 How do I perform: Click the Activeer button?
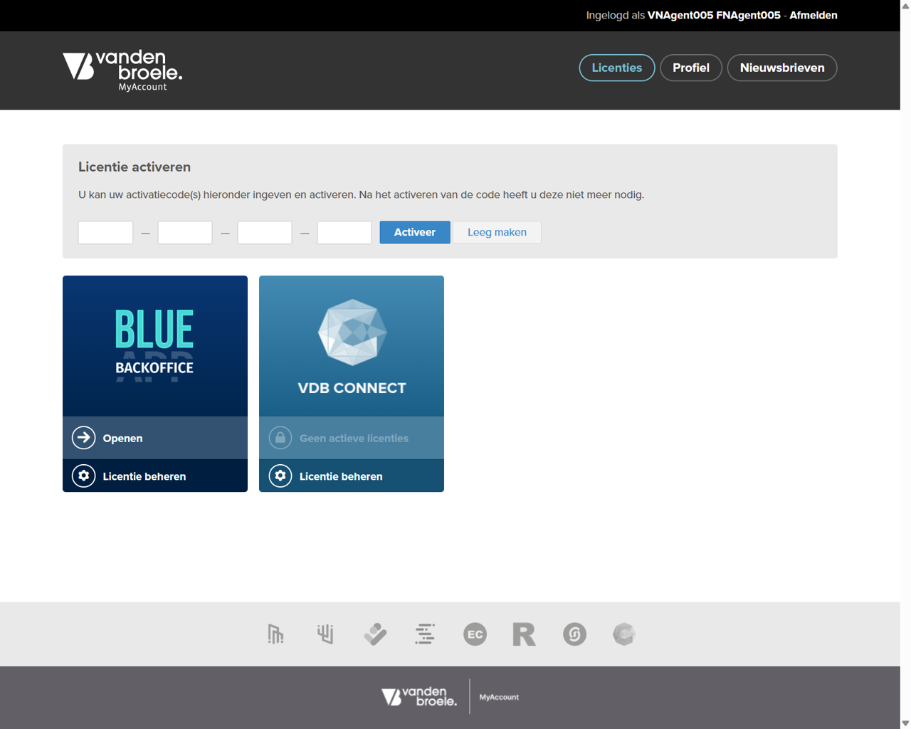415,232
